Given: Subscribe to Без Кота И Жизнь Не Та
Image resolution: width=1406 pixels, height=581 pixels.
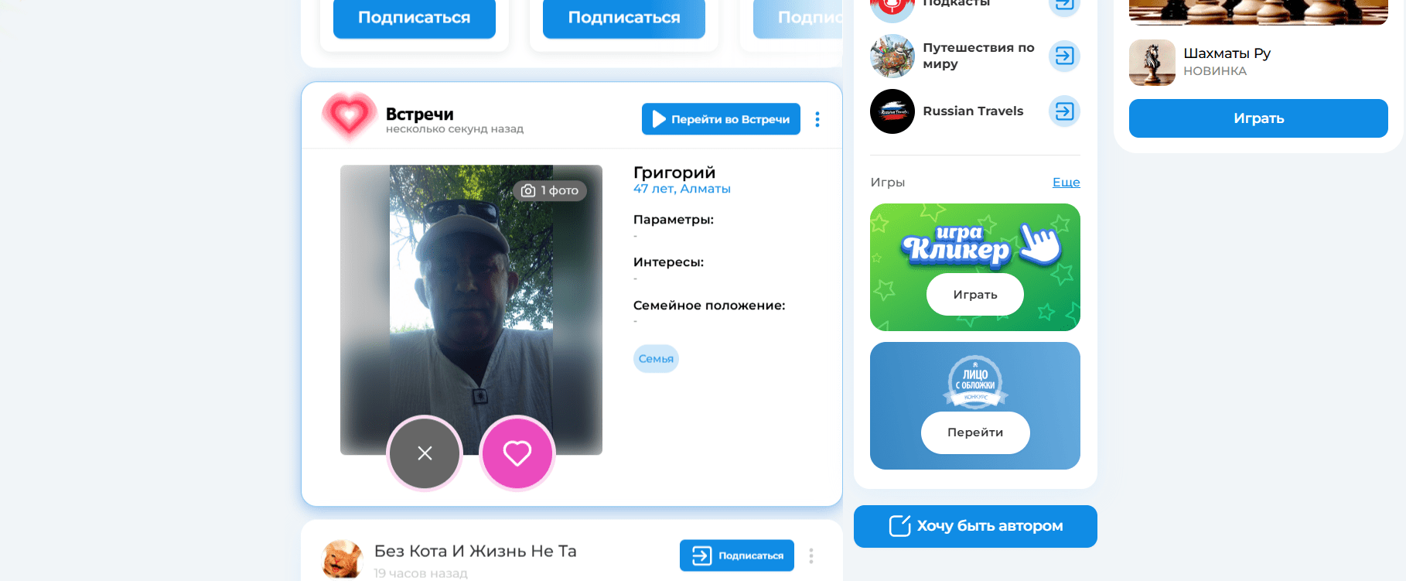Looking at the screenshot, I should [x=736, y=555].
